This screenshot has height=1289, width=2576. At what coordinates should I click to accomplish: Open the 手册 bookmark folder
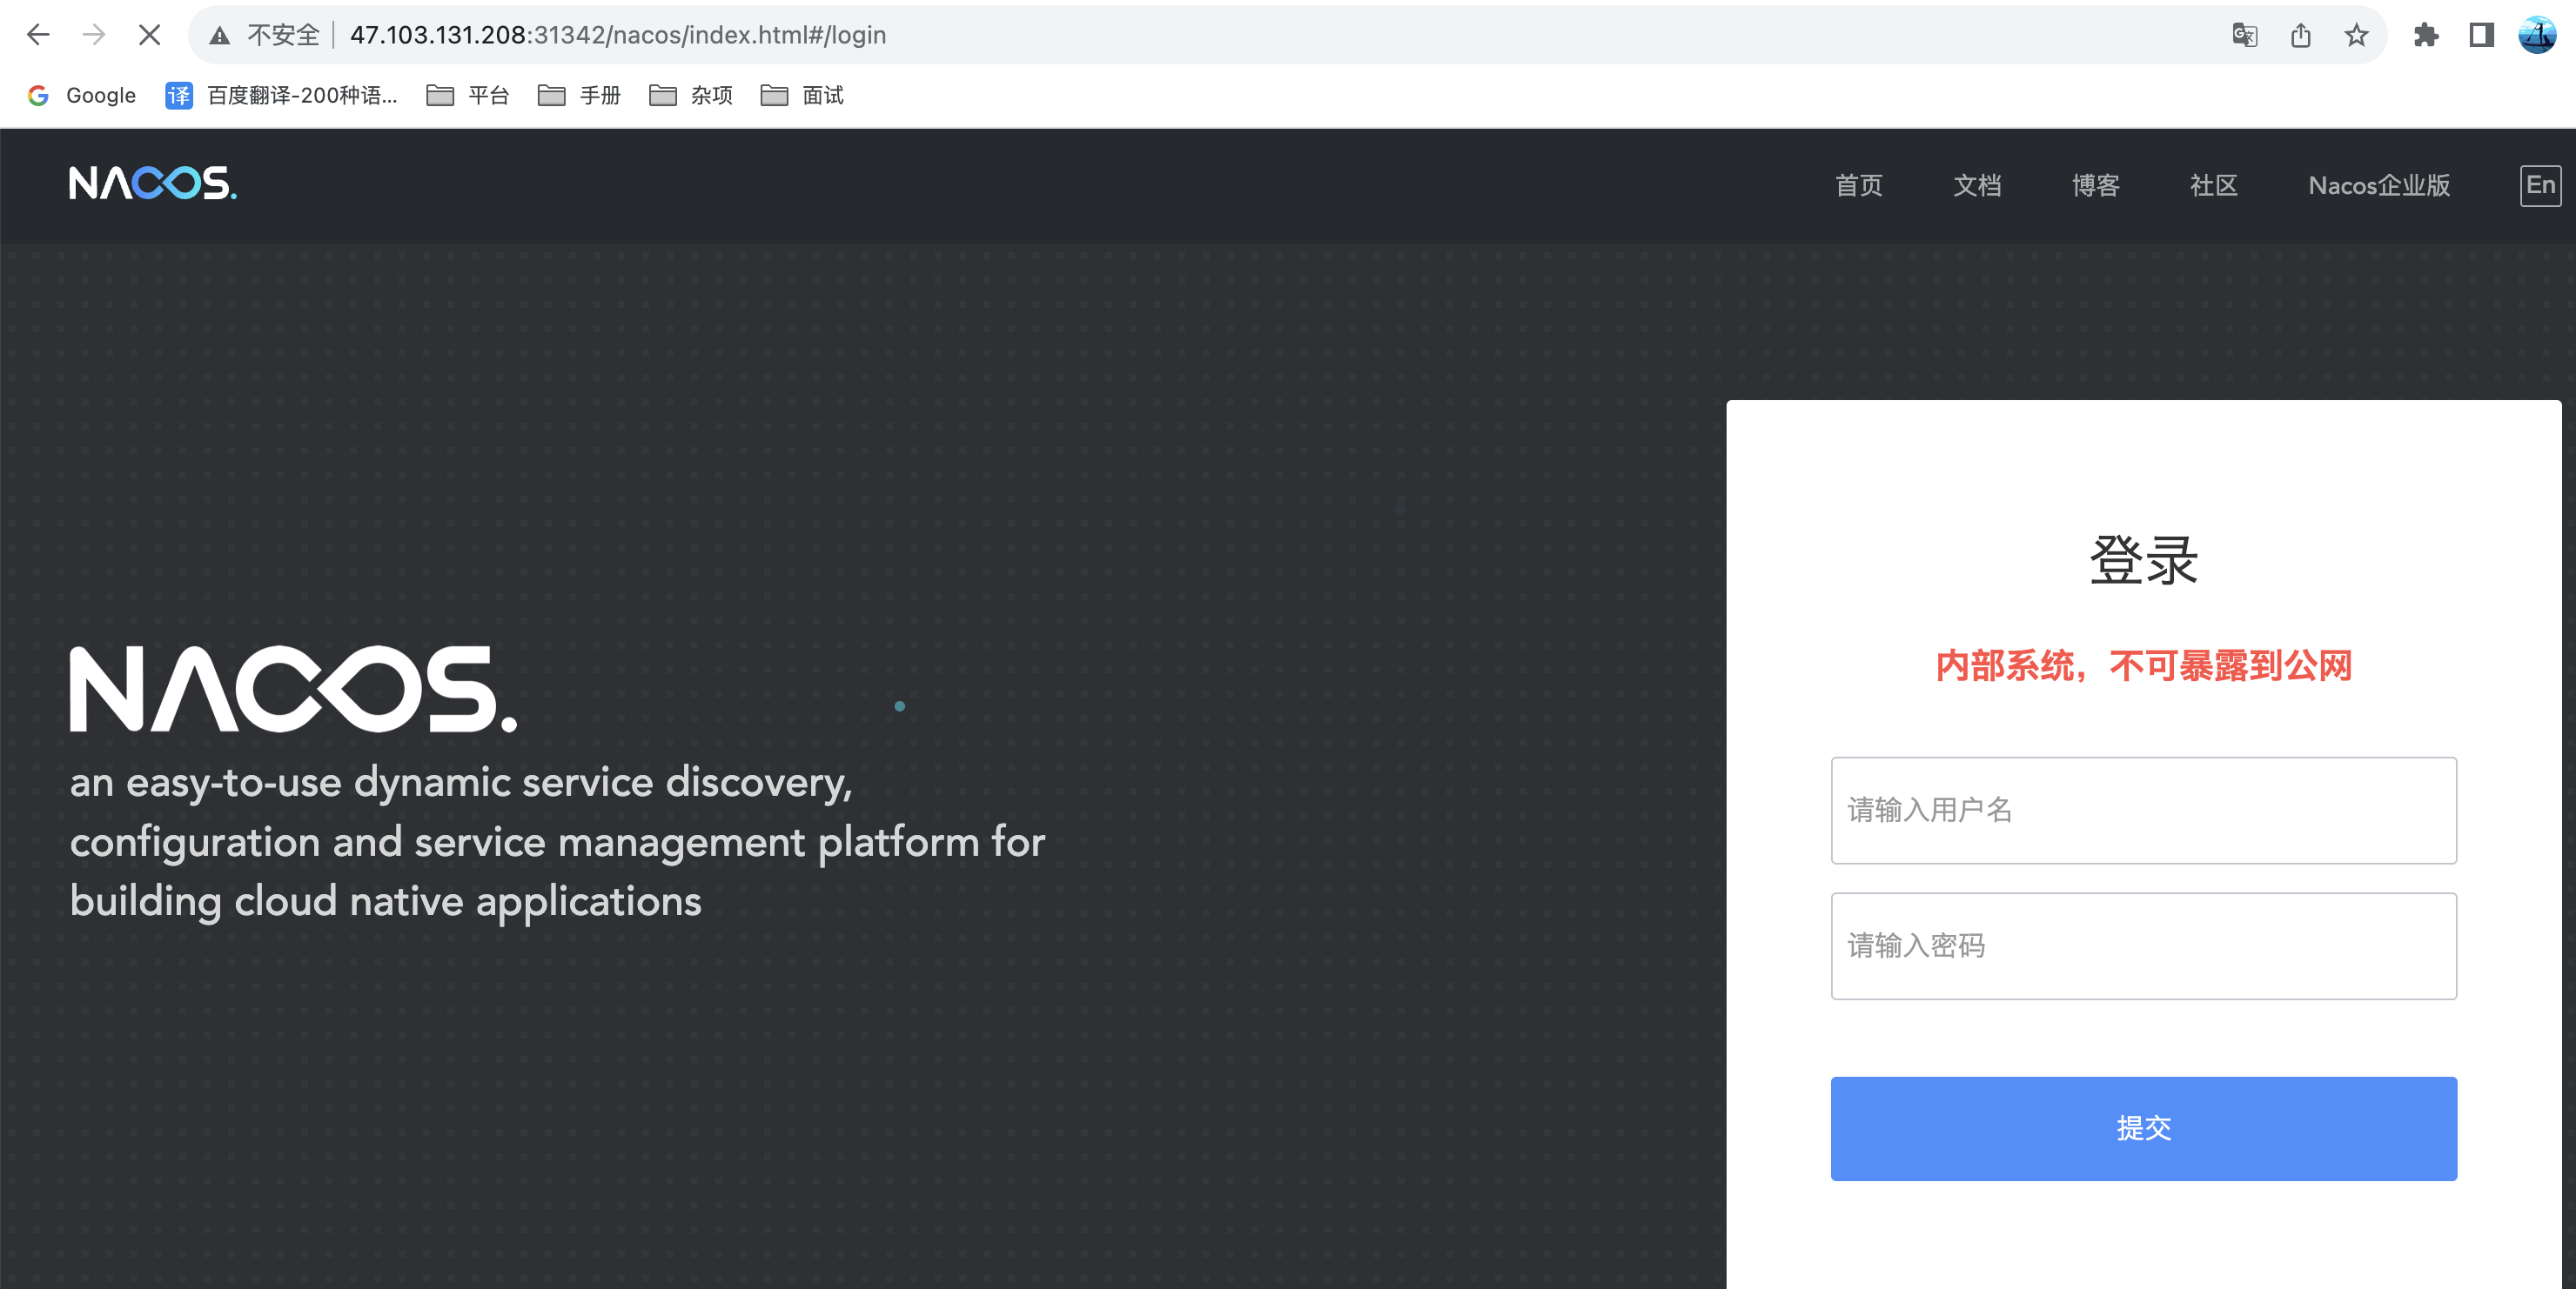579,95
